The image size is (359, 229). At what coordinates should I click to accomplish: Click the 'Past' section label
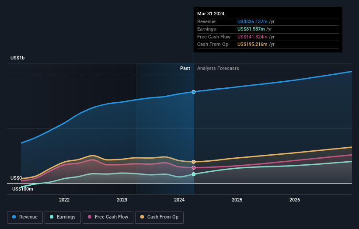[x=185, y=68]
